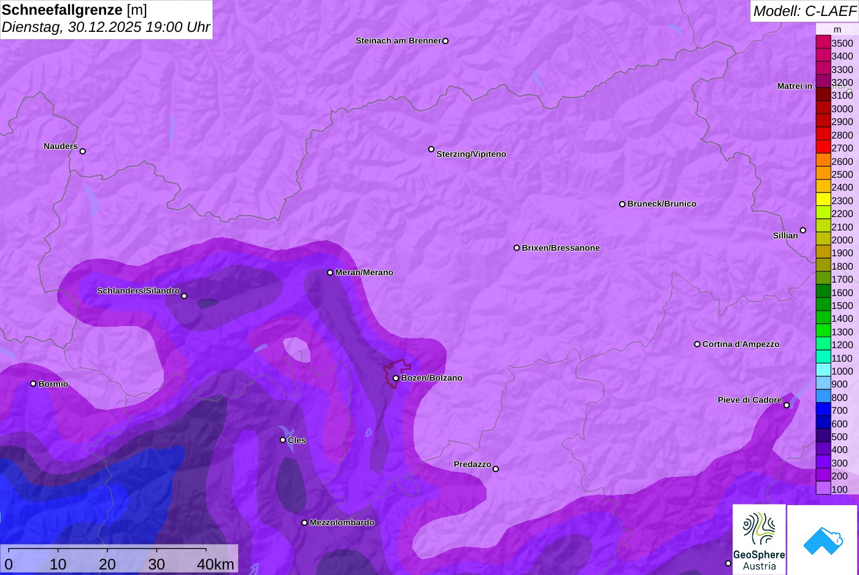Image resolution: width=859 pixels, height=575 pixels.
Task: Pick the Bruneck/Brunico location dot
Action: [x=622, y=204]
